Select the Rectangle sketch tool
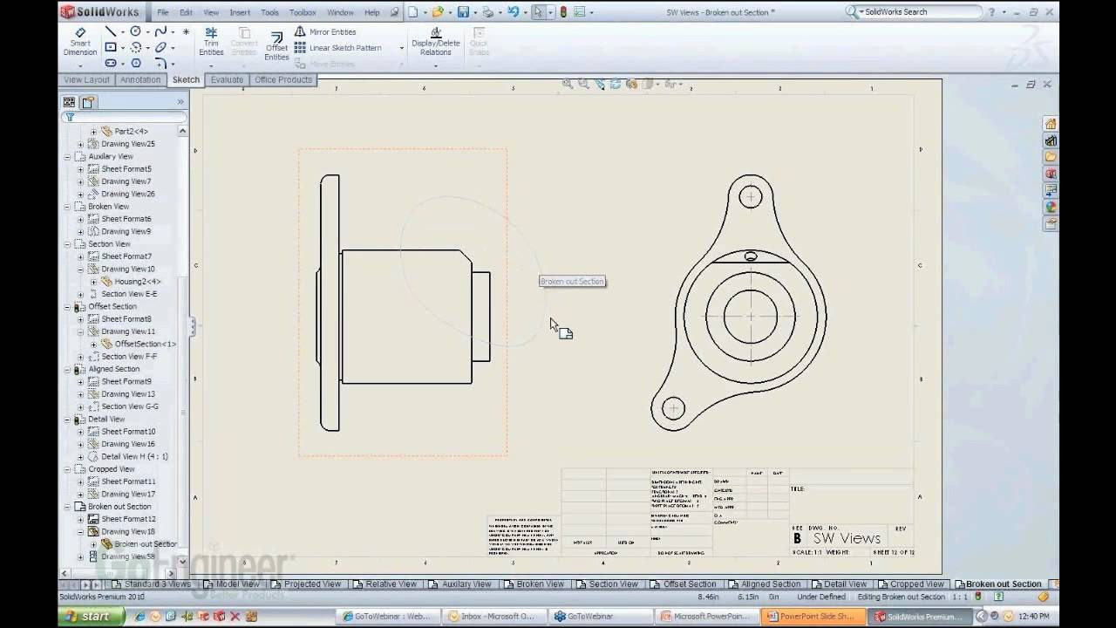 coord(110,47)
